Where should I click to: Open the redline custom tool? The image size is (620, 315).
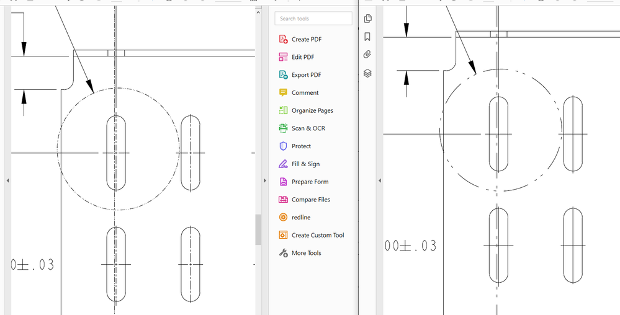click(300, 218)
